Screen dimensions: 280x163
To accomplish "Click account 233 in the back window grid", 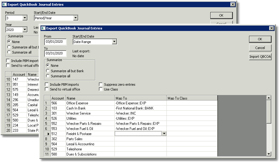I will [19, 131].
